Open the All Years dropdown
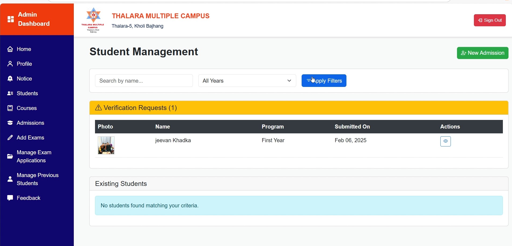The image size is (512, 246). (x=246, y=80)
